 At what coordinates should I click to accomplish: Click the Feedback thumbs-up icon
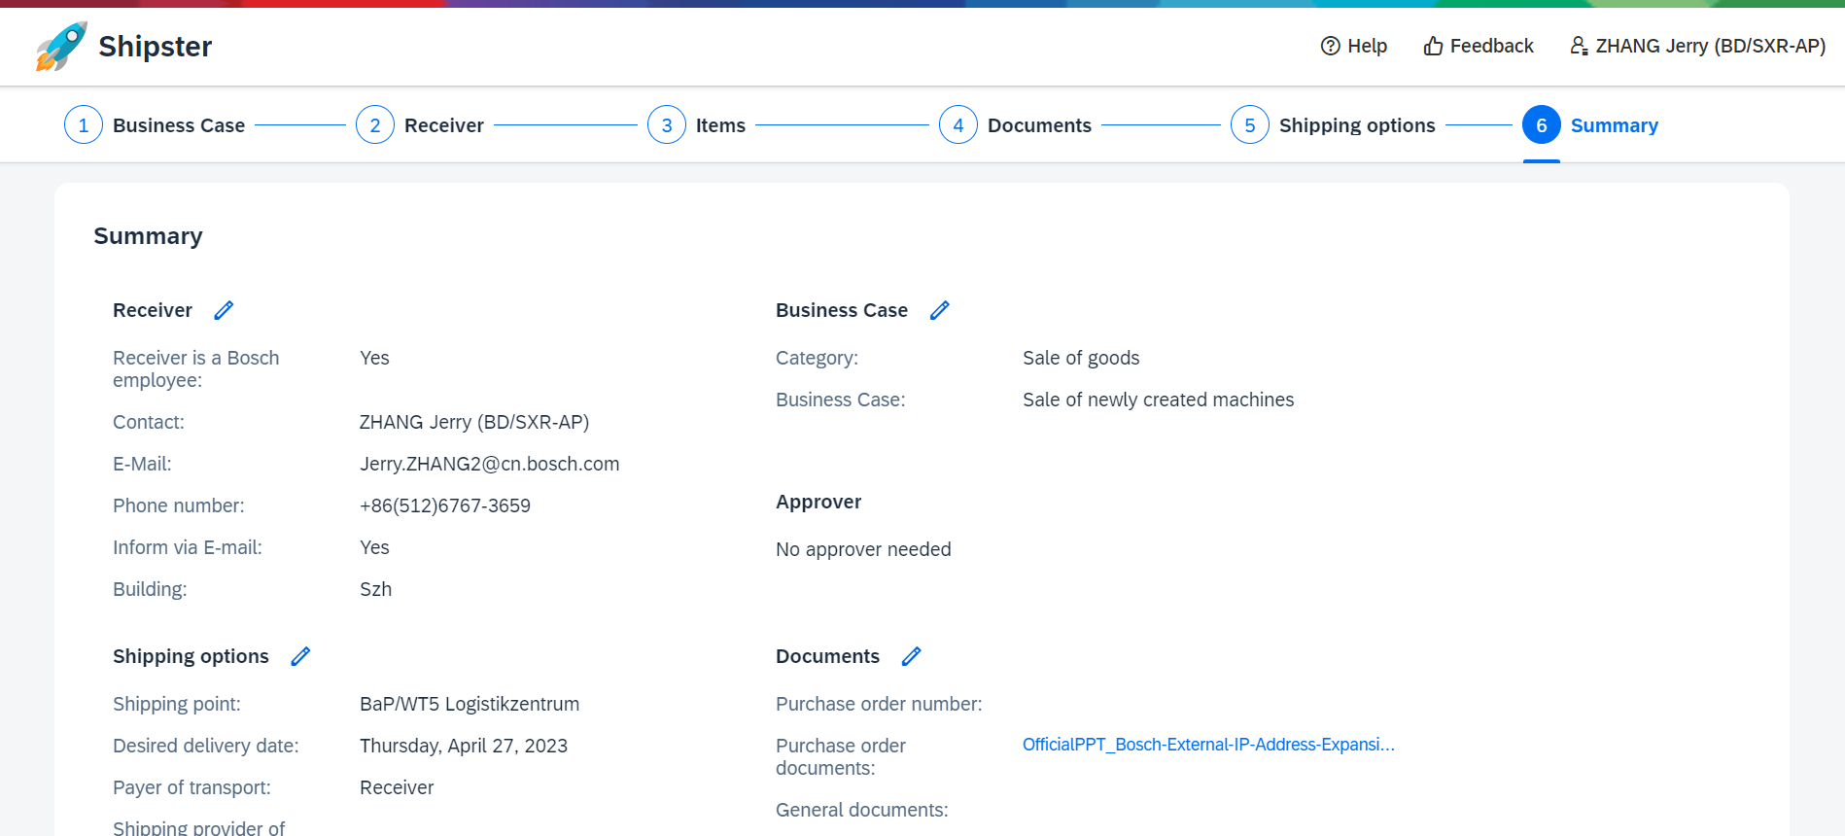pyautogui.click(x=1433, y=46)
